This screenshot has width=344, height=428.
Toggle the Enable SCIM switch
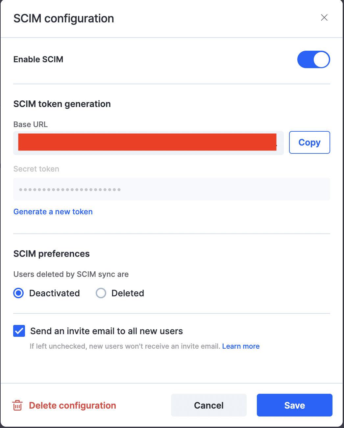pos(313,60)
